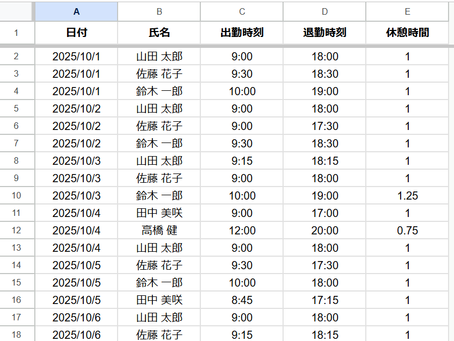
Task: Click the break time cell showing 1.25
Action: coord(407,196)
